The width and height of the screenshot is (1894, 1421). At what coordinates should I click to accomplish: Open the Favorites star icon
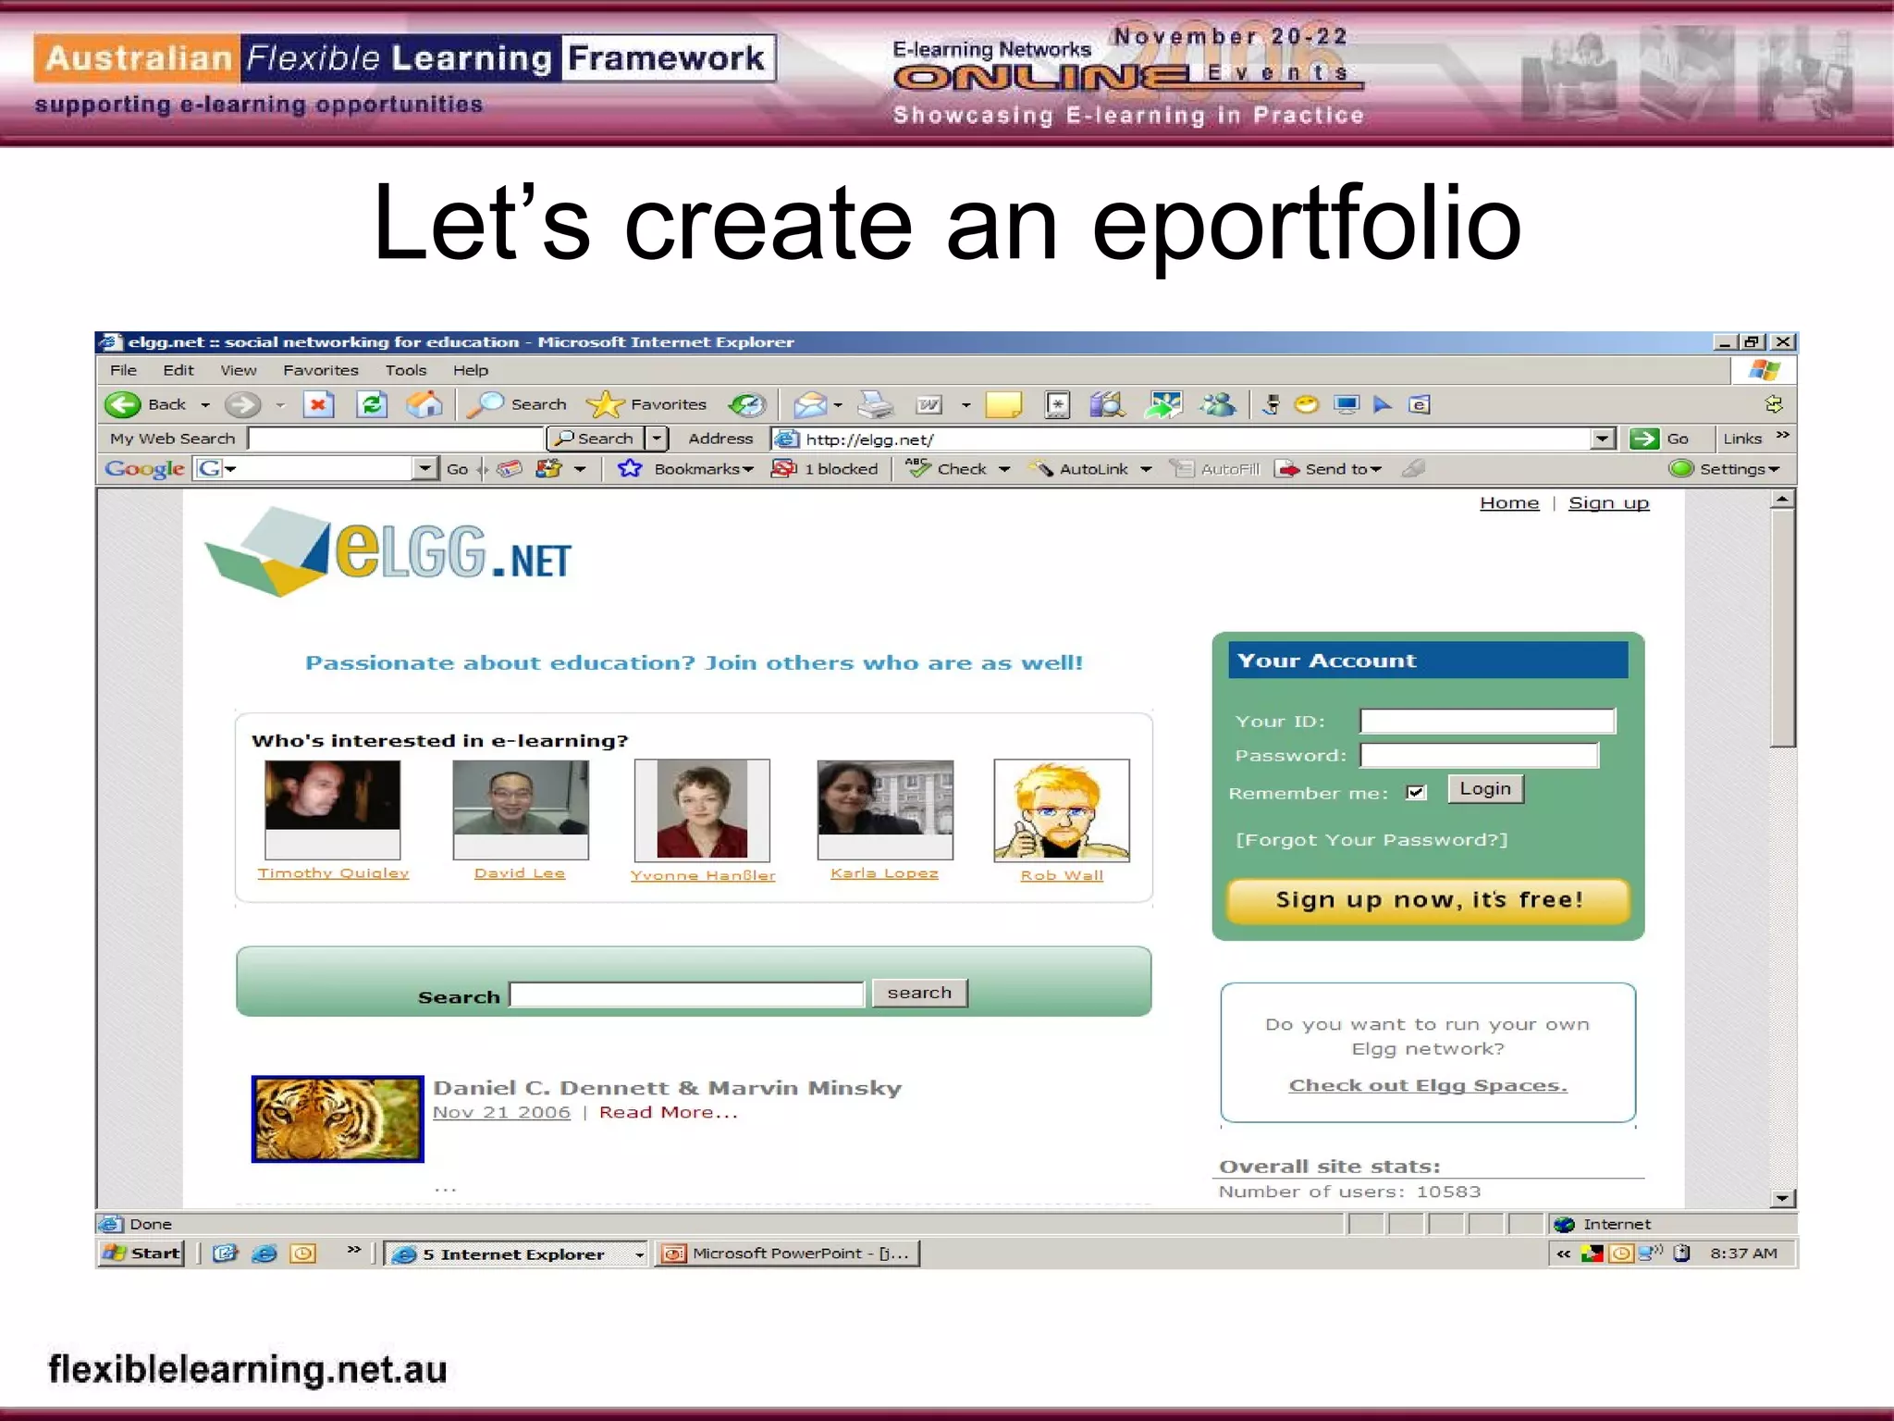(x=605, y=404)
